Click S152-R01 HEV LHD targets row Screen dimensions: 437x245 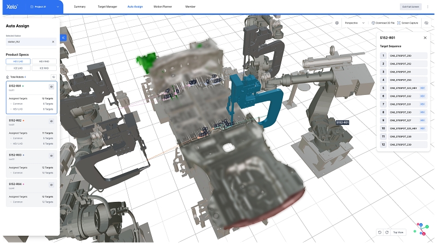coord(31,109)
